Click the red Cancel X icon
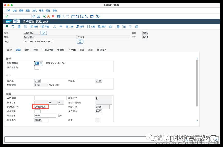 (53, 16)
